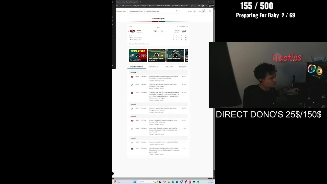The height and width of the screenshot is (184, 327).
Task: Click the browser profile picture icon
Action: coord(203,6)
